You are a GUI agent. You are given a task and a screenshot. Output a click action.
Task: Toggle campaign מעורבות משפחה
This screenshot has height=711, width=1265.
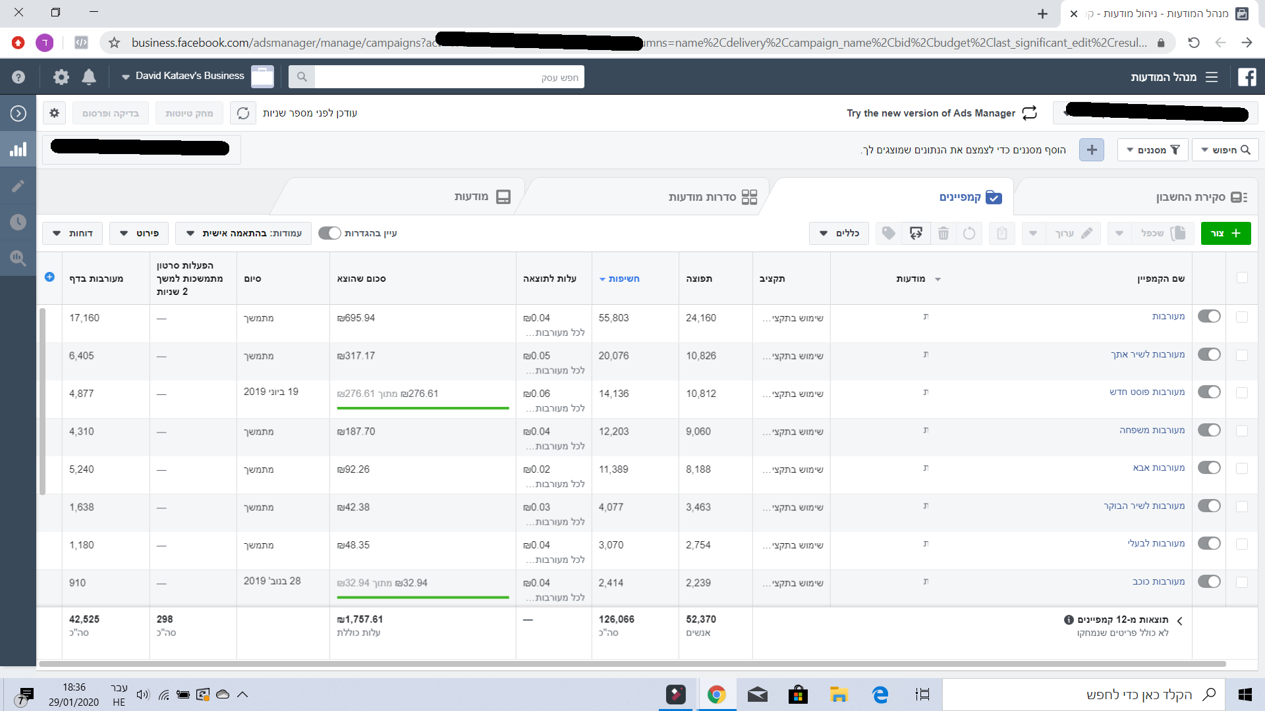pos(1209,431)
